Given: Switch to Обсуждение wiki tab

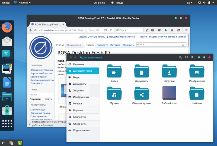Looking at the screenshot, I should [x=74, y=45].
